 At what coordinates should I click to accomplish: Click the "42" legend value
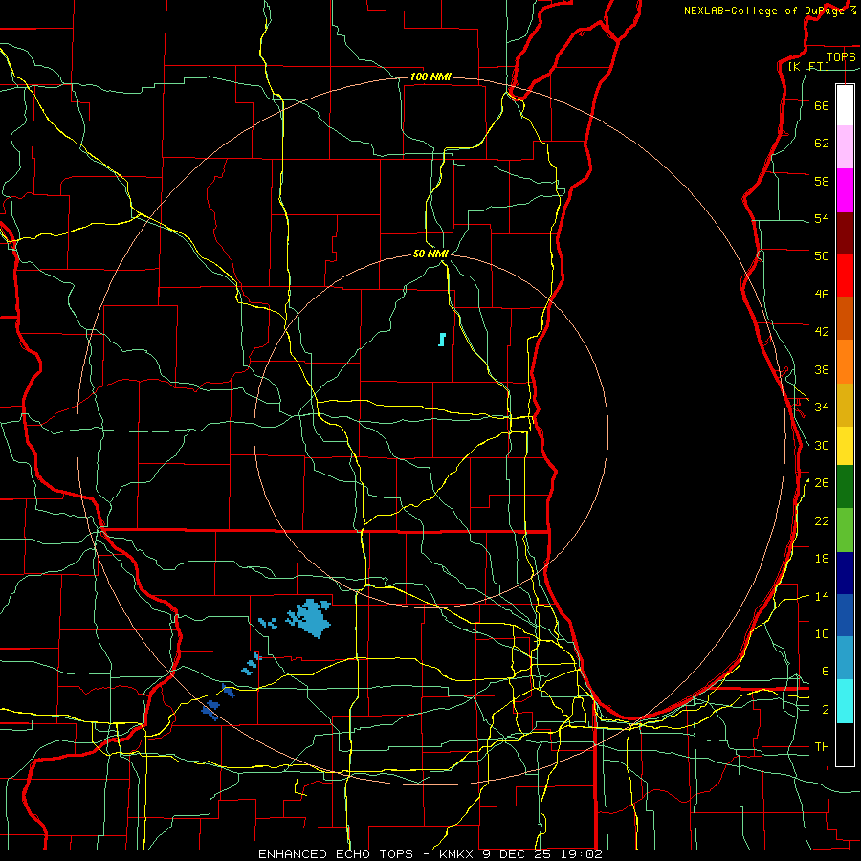(822, 331)
